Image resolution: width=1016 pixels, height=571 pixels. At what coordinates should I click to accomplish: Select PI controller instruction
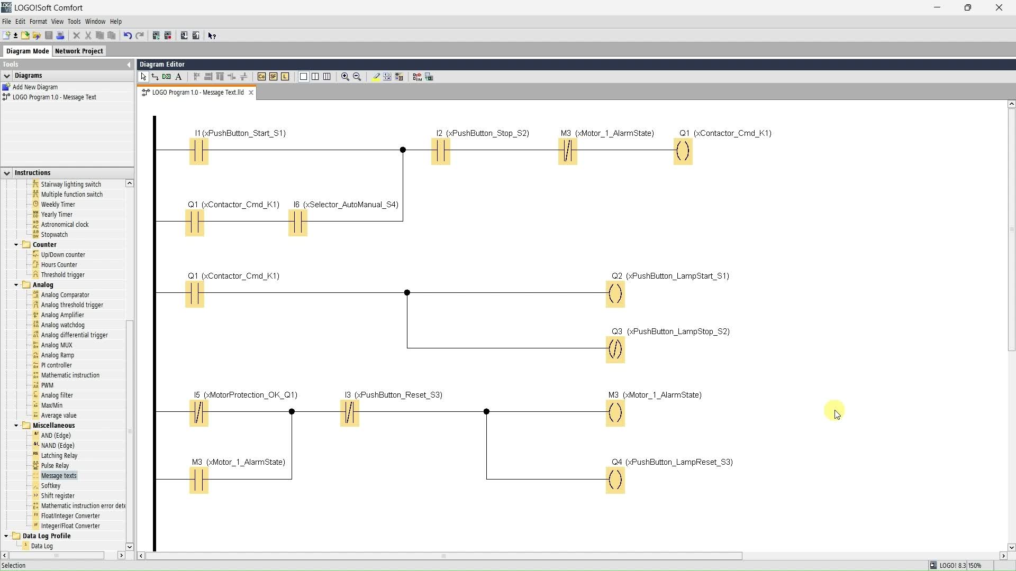[x=56, y=365]
